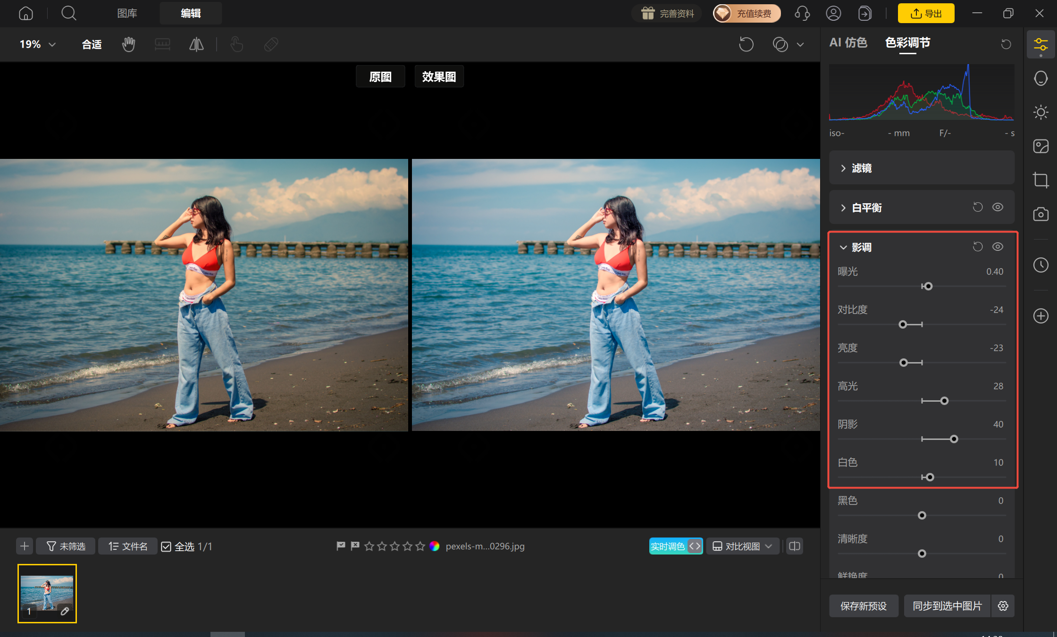This screenshot has width=1057, height=637.
Task: Click the overlapping circles mask icon
Action: click(780, 44)
